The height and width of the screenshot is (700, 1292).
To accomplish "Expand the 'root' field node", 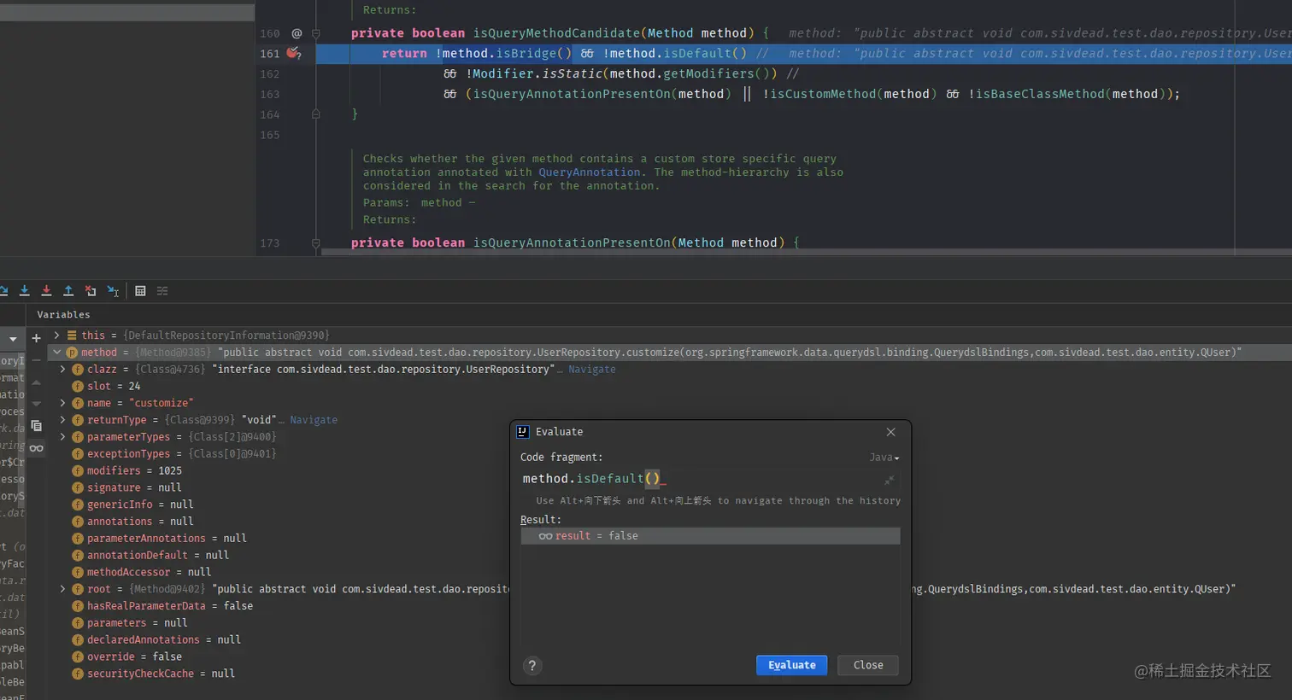I will click(x=62, y=589).
